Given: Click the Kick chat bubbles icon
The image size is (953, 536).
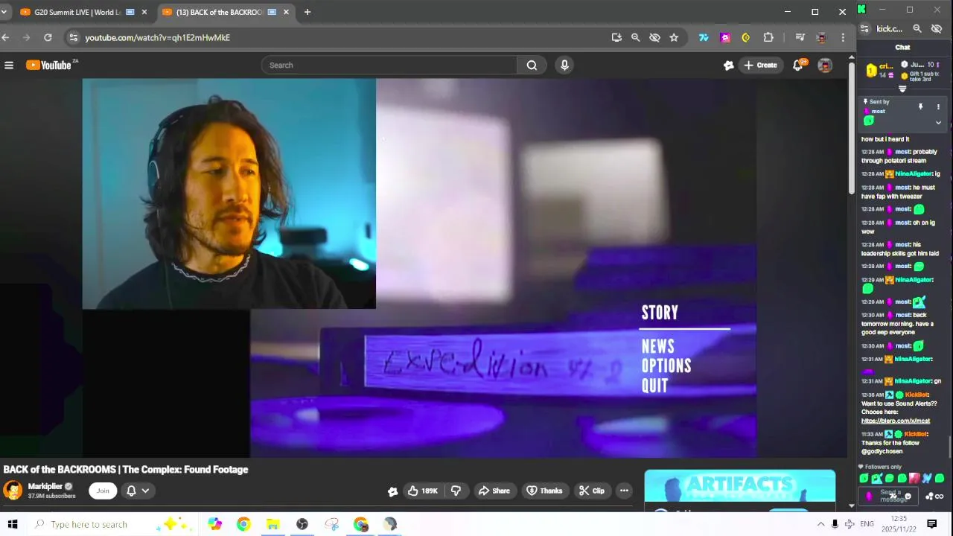Looking at the screenshot, I should [929, 497].
